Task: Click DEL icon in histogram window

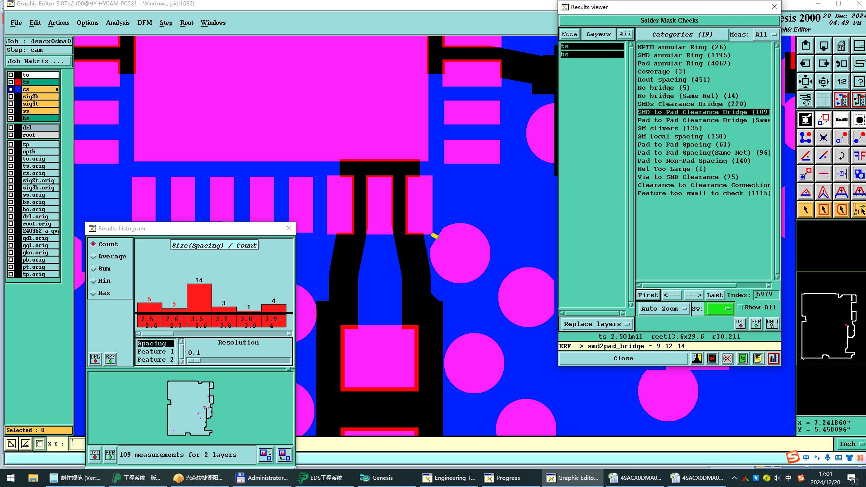Action: 95,359
